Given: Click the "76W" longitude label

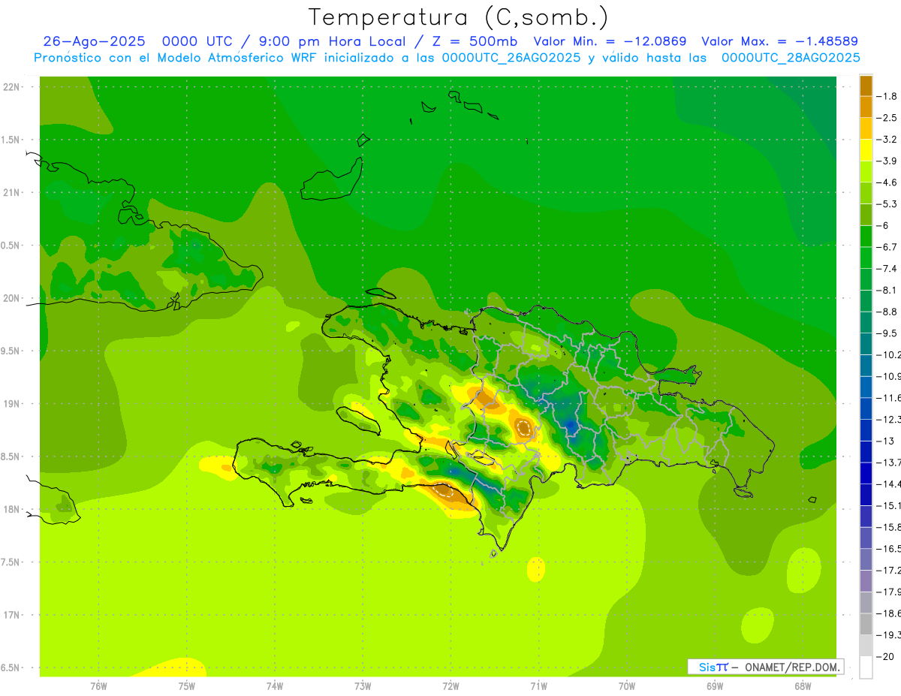Looking at the screenshot, I should coord(98,685).
